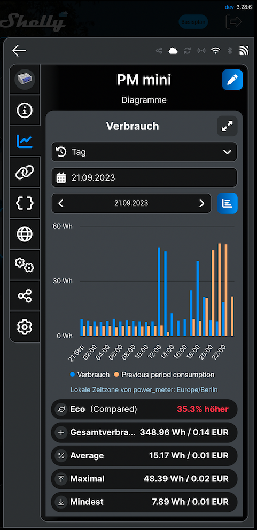Open the globe network settings icon
This screenshot has height=530, width=257.
(x=25, y=234)
